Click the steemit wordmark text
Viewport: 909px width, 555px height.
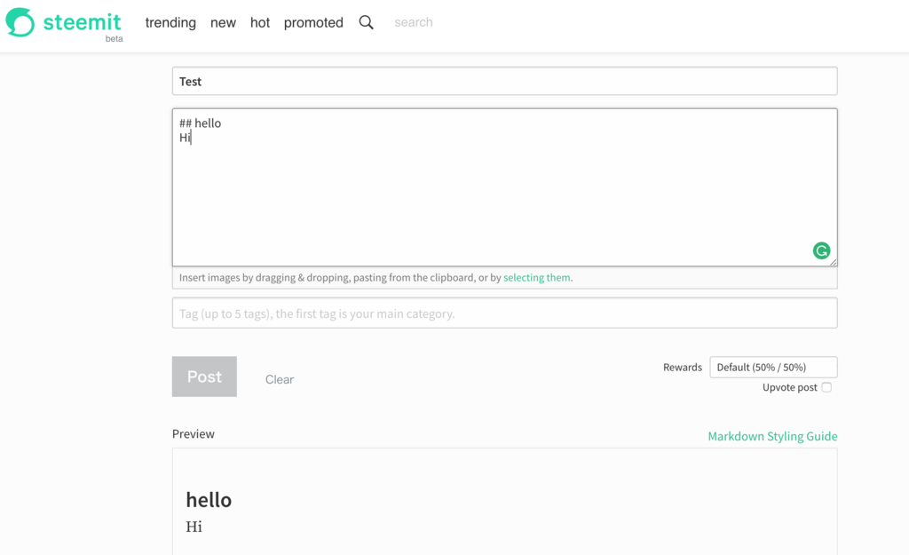click(x=82, y=22)
